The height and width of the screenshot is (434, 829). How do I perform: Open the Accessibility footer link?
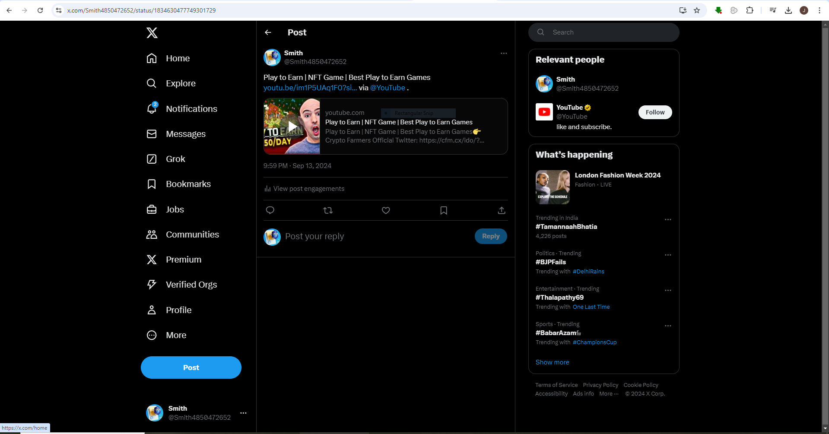click(552, 394)
